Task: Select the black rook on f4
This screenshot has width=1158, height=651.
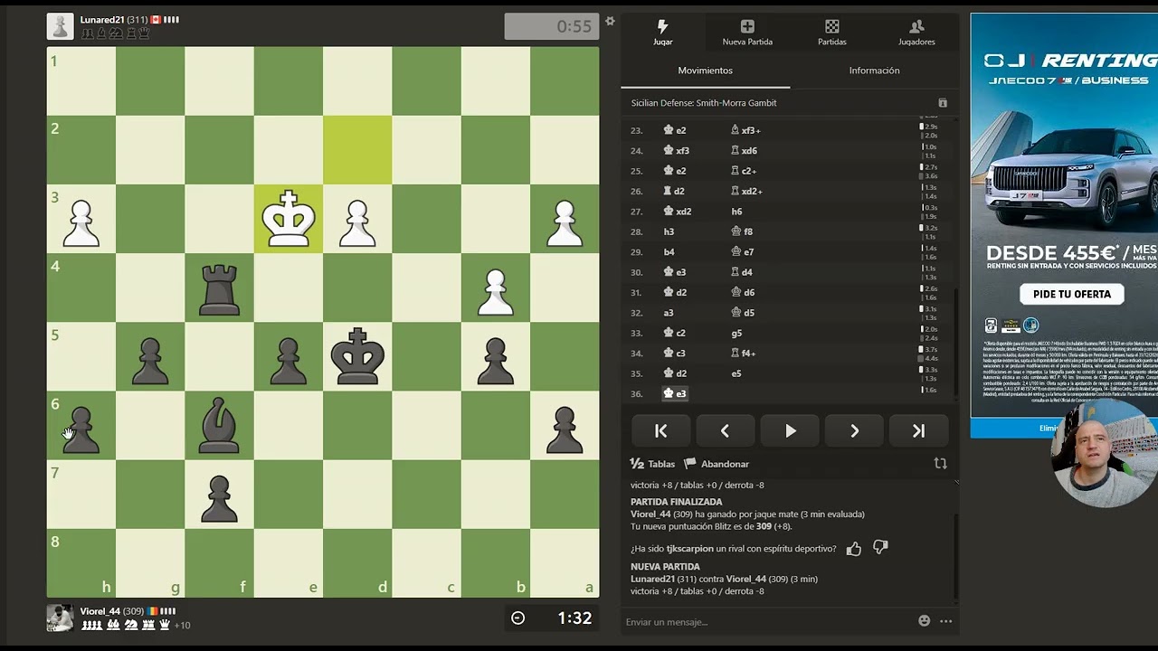Action: (219, 288)
